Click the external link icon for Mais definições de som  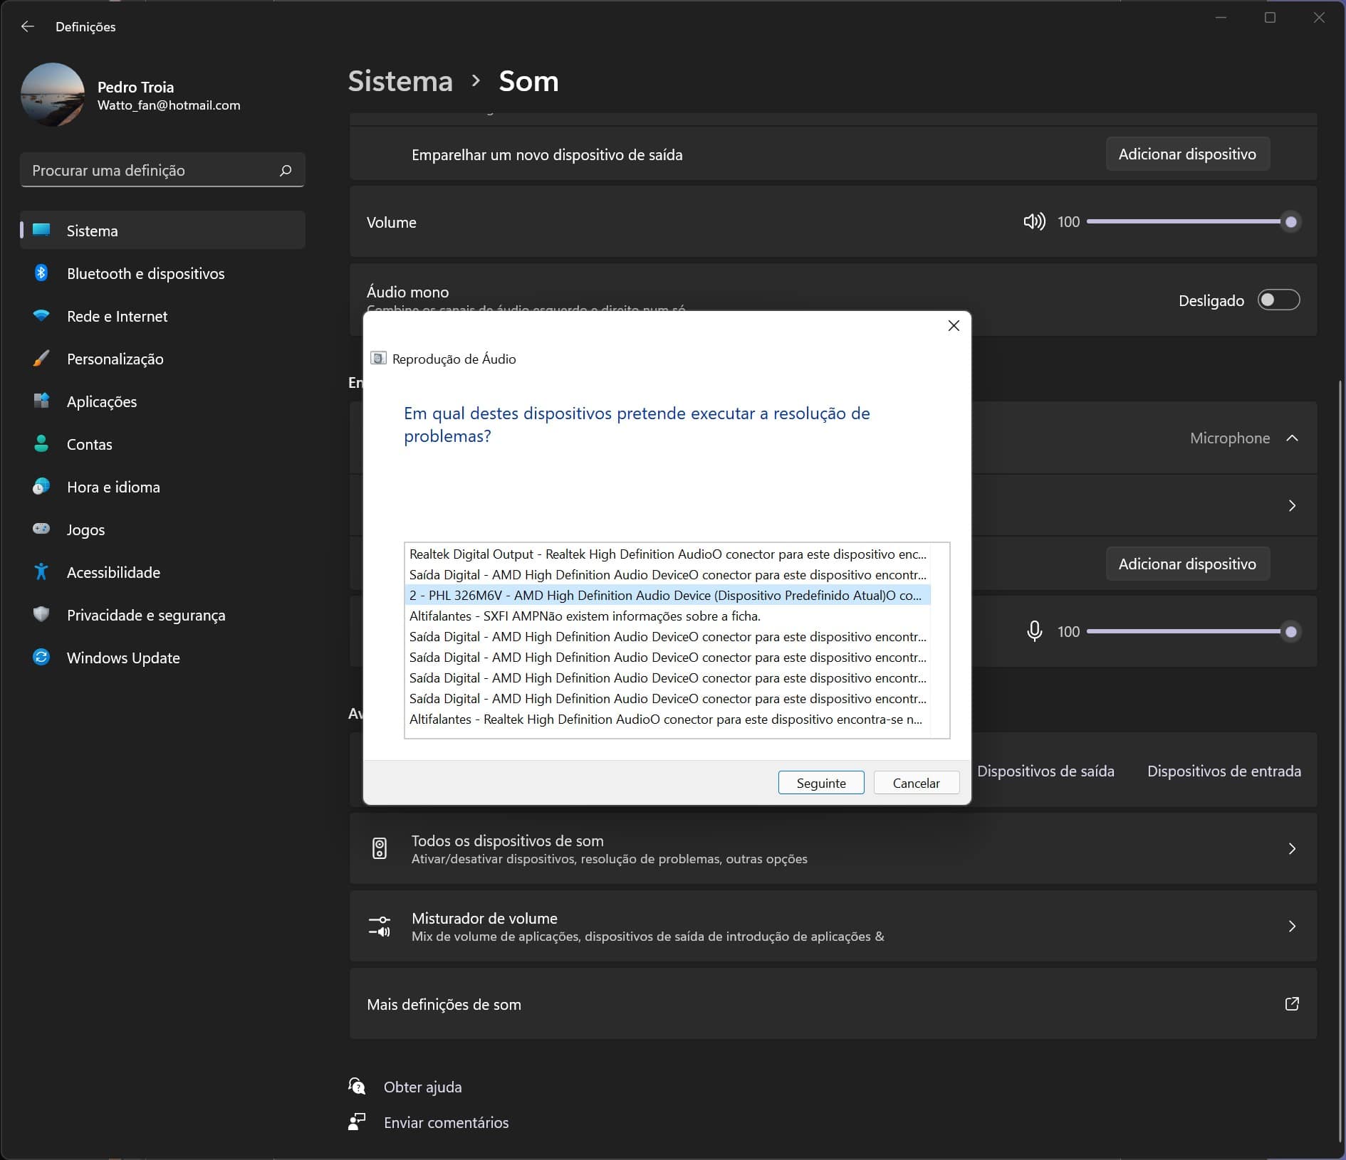coord(1291,1004)
